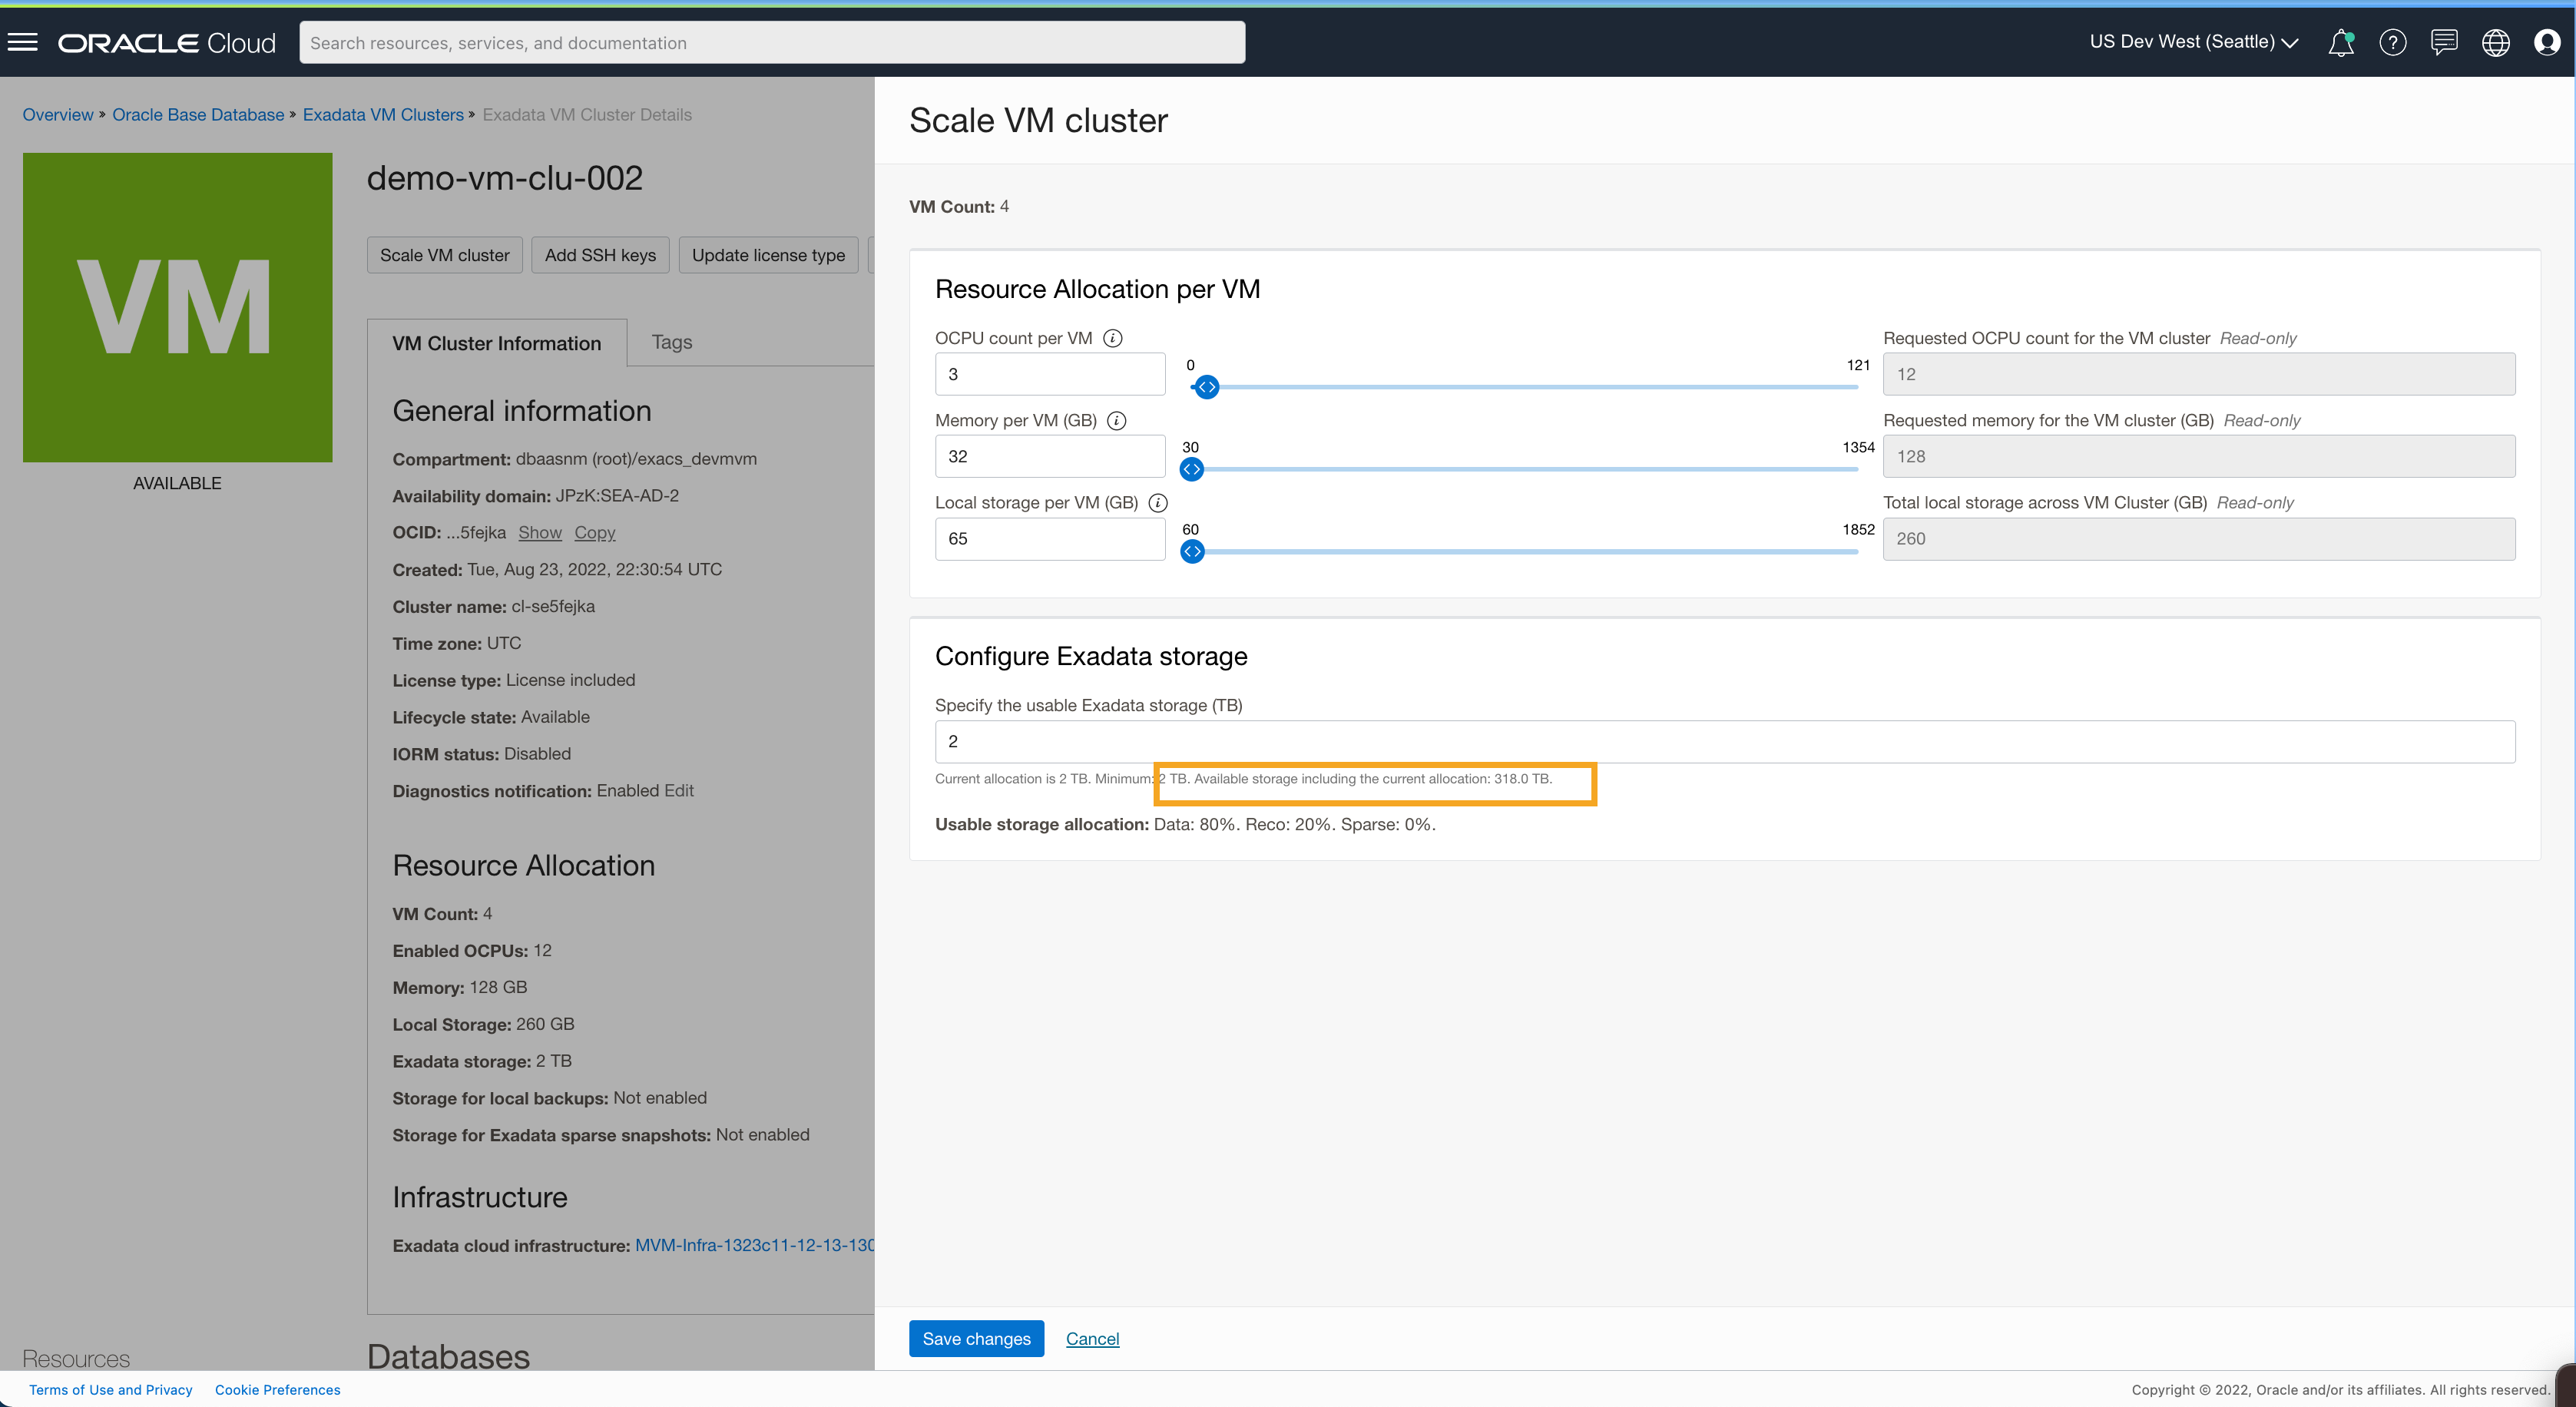Show the hidden OCID value
Image resolution: width=2576 pixels, height=1407 pixels.
tap(539, 532)
